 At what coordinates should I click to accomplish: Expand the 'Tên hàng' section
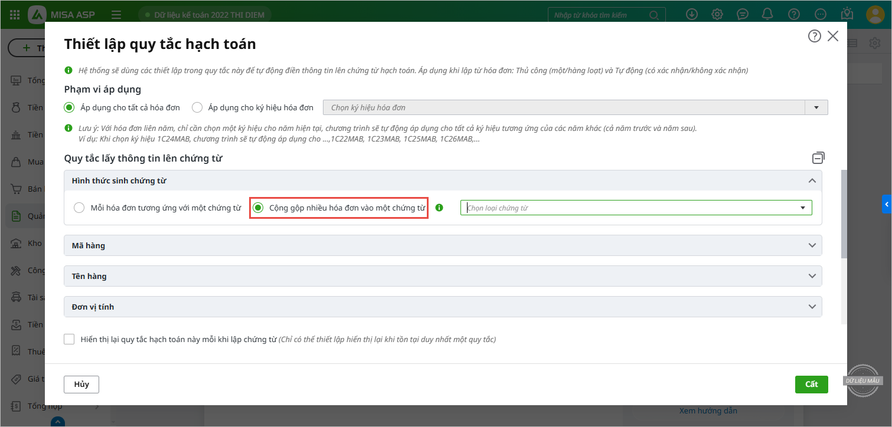pyautogui.click(x=813, y=276)
